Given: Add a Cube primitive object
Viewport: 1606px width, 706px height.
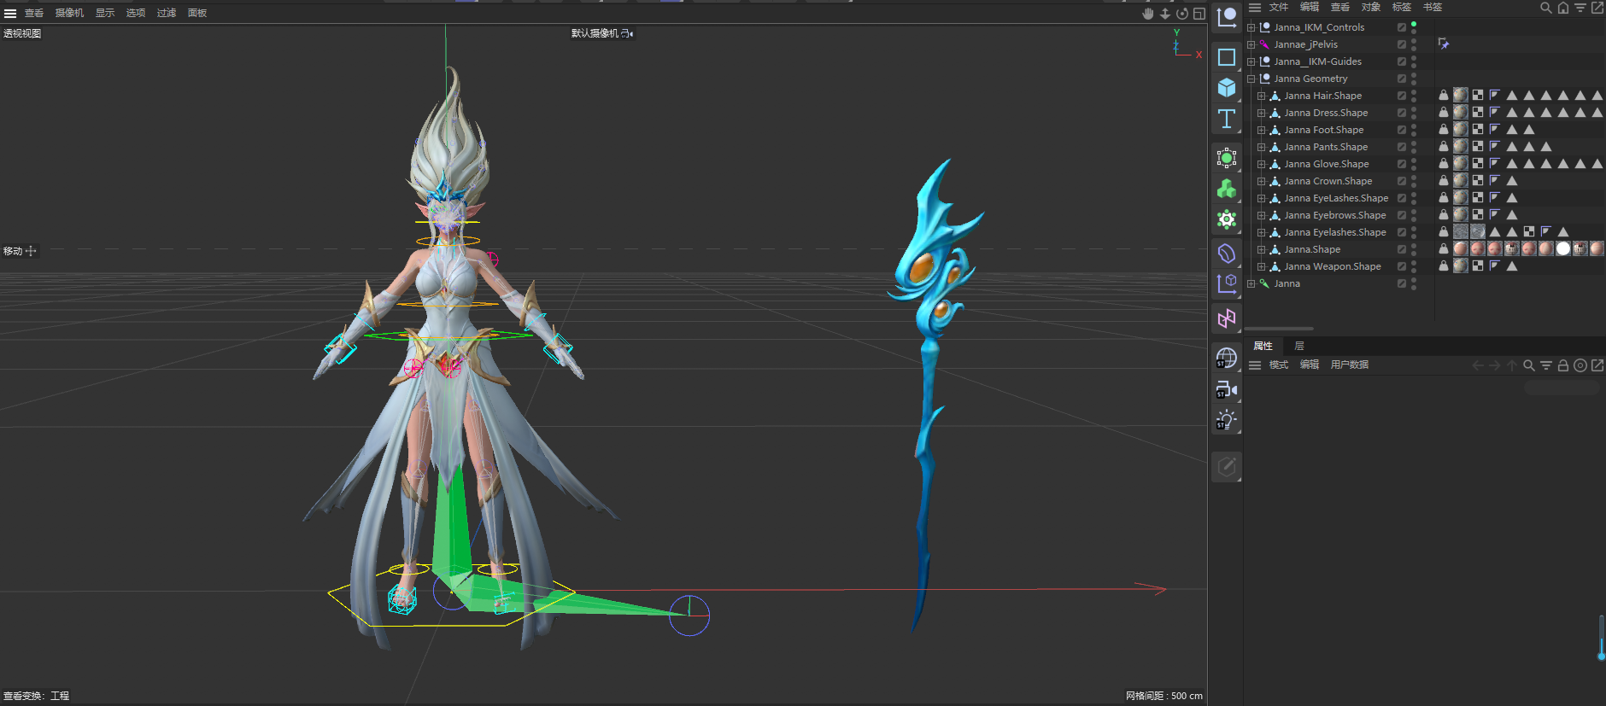Looking at the screenshot, I should (x=1227, y=88).
